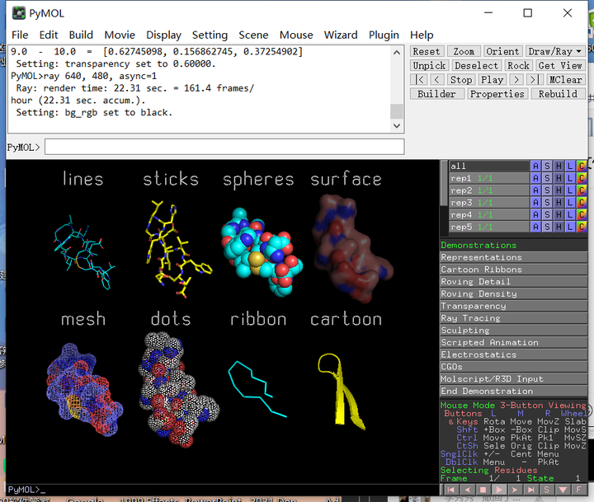Open the A action menu for rep1
Viewport: 594px width, 502px height.
click(x=535, y=178)
